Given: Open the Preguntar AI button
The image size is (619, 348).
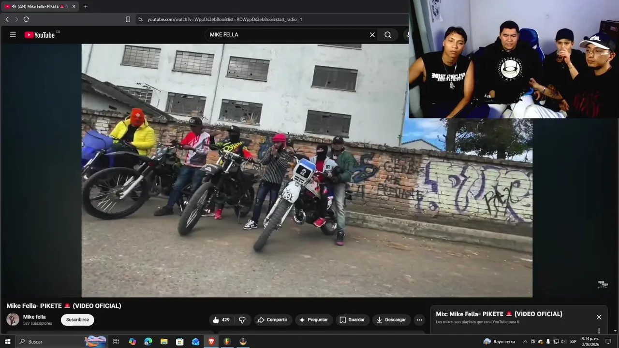Looking at the screenshot, I should click(313, 320).
